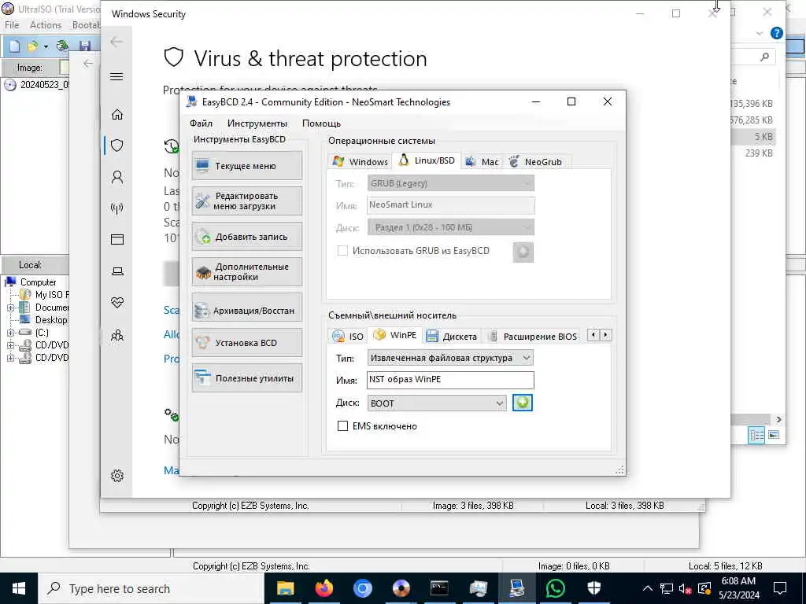
Task: Switch to the Windows operating system tab
Action: click(360, 162)
